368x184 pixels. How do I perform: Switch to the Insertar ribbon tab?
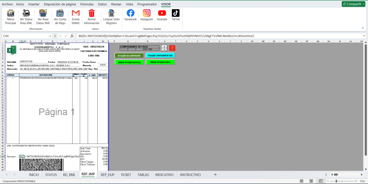pos(34,4)
